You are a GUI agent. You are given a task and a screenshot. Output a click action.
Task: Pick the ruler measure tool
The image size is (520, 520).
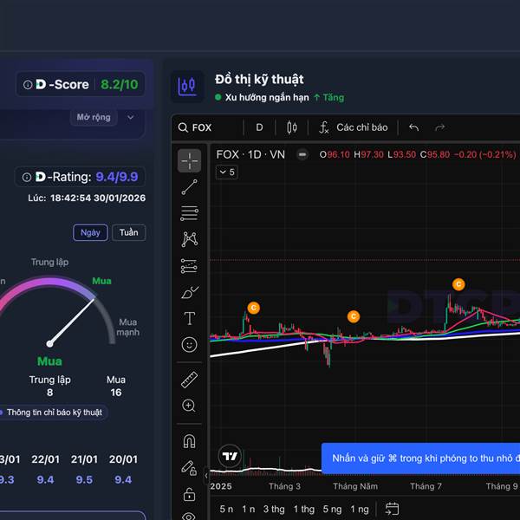pyautogui.click(x=189, y=379)
